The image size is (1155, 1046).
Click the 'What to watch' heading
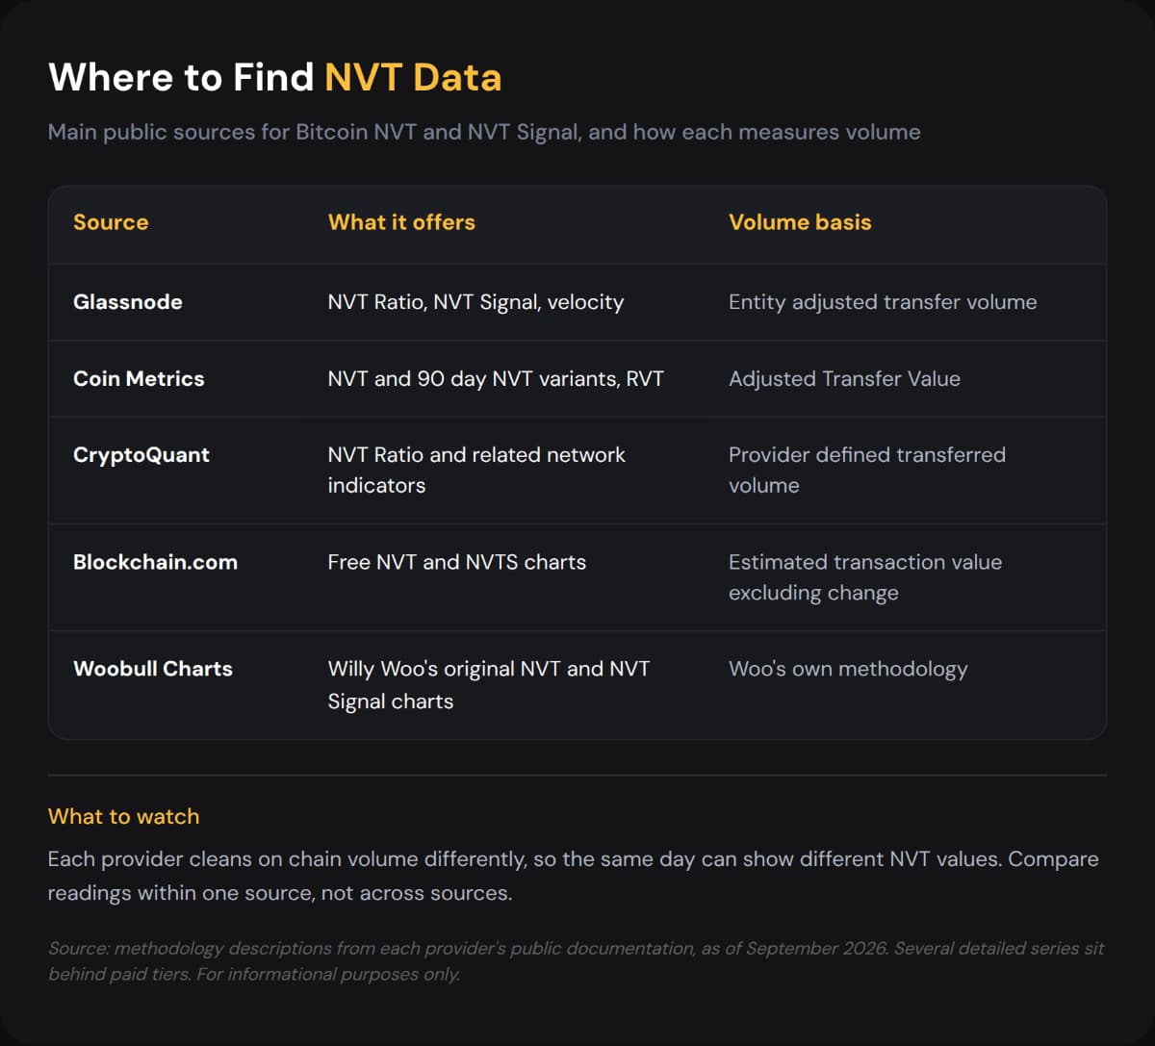click(124, 817)
